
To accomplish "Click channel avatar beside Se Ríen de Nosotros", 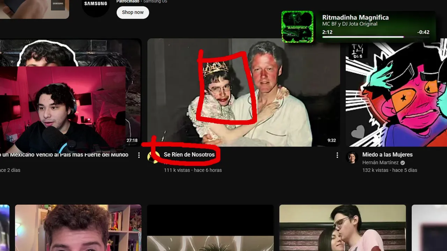I will (153, 158).
